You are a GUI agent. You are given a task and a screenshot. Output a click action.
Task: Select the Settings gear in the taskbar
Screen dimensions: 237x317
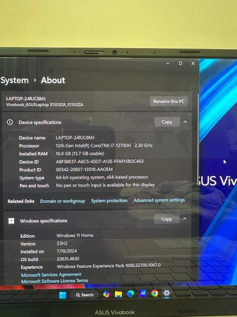click(166, 293)
